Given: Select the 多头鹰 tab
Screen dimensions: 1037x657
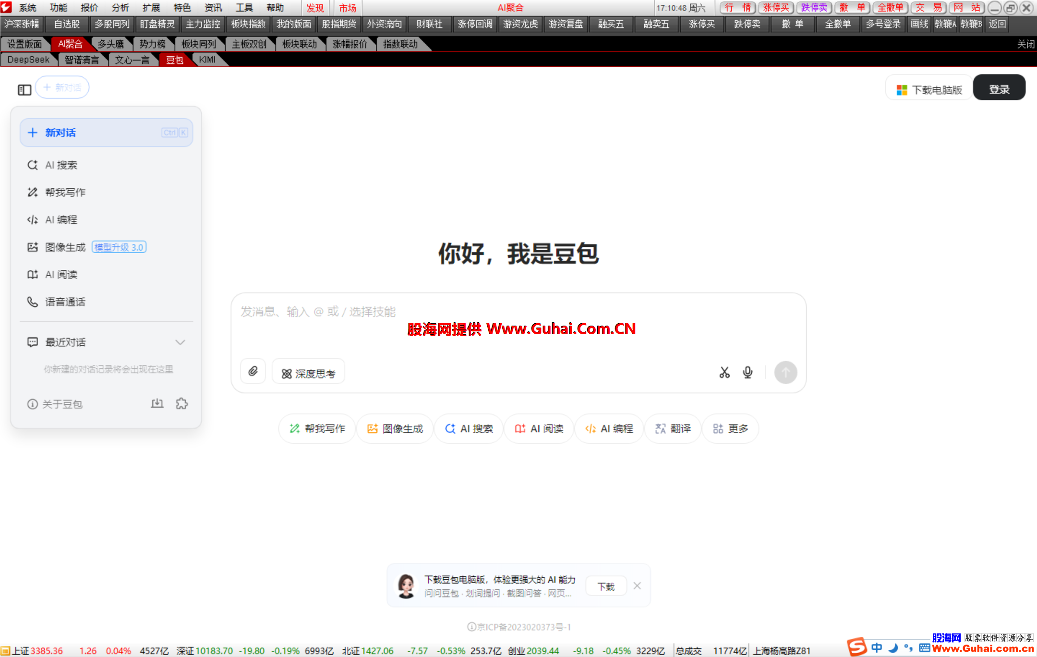Looking at the screenshot, I should (x=111, y=44).
